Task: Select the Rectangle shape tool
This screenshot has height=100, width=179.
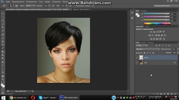Action: pos(3,72)
